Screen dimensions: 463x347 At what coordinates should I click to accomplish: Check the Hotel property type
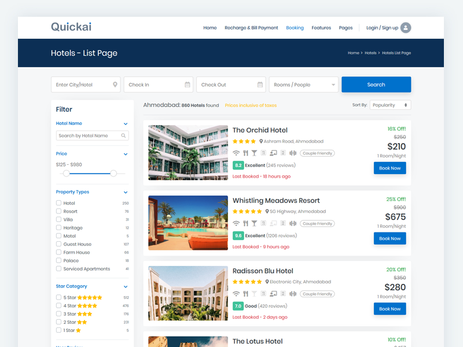pos(58,203)
